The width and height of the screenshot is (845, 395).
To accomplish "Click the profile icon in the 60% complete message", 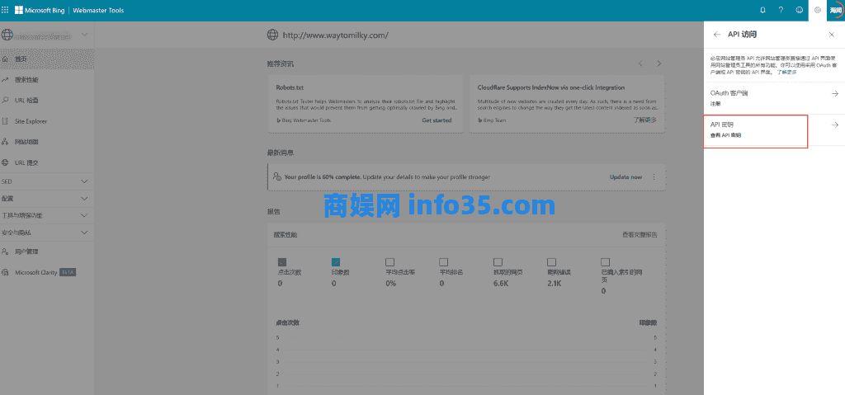I will point(277,176).
